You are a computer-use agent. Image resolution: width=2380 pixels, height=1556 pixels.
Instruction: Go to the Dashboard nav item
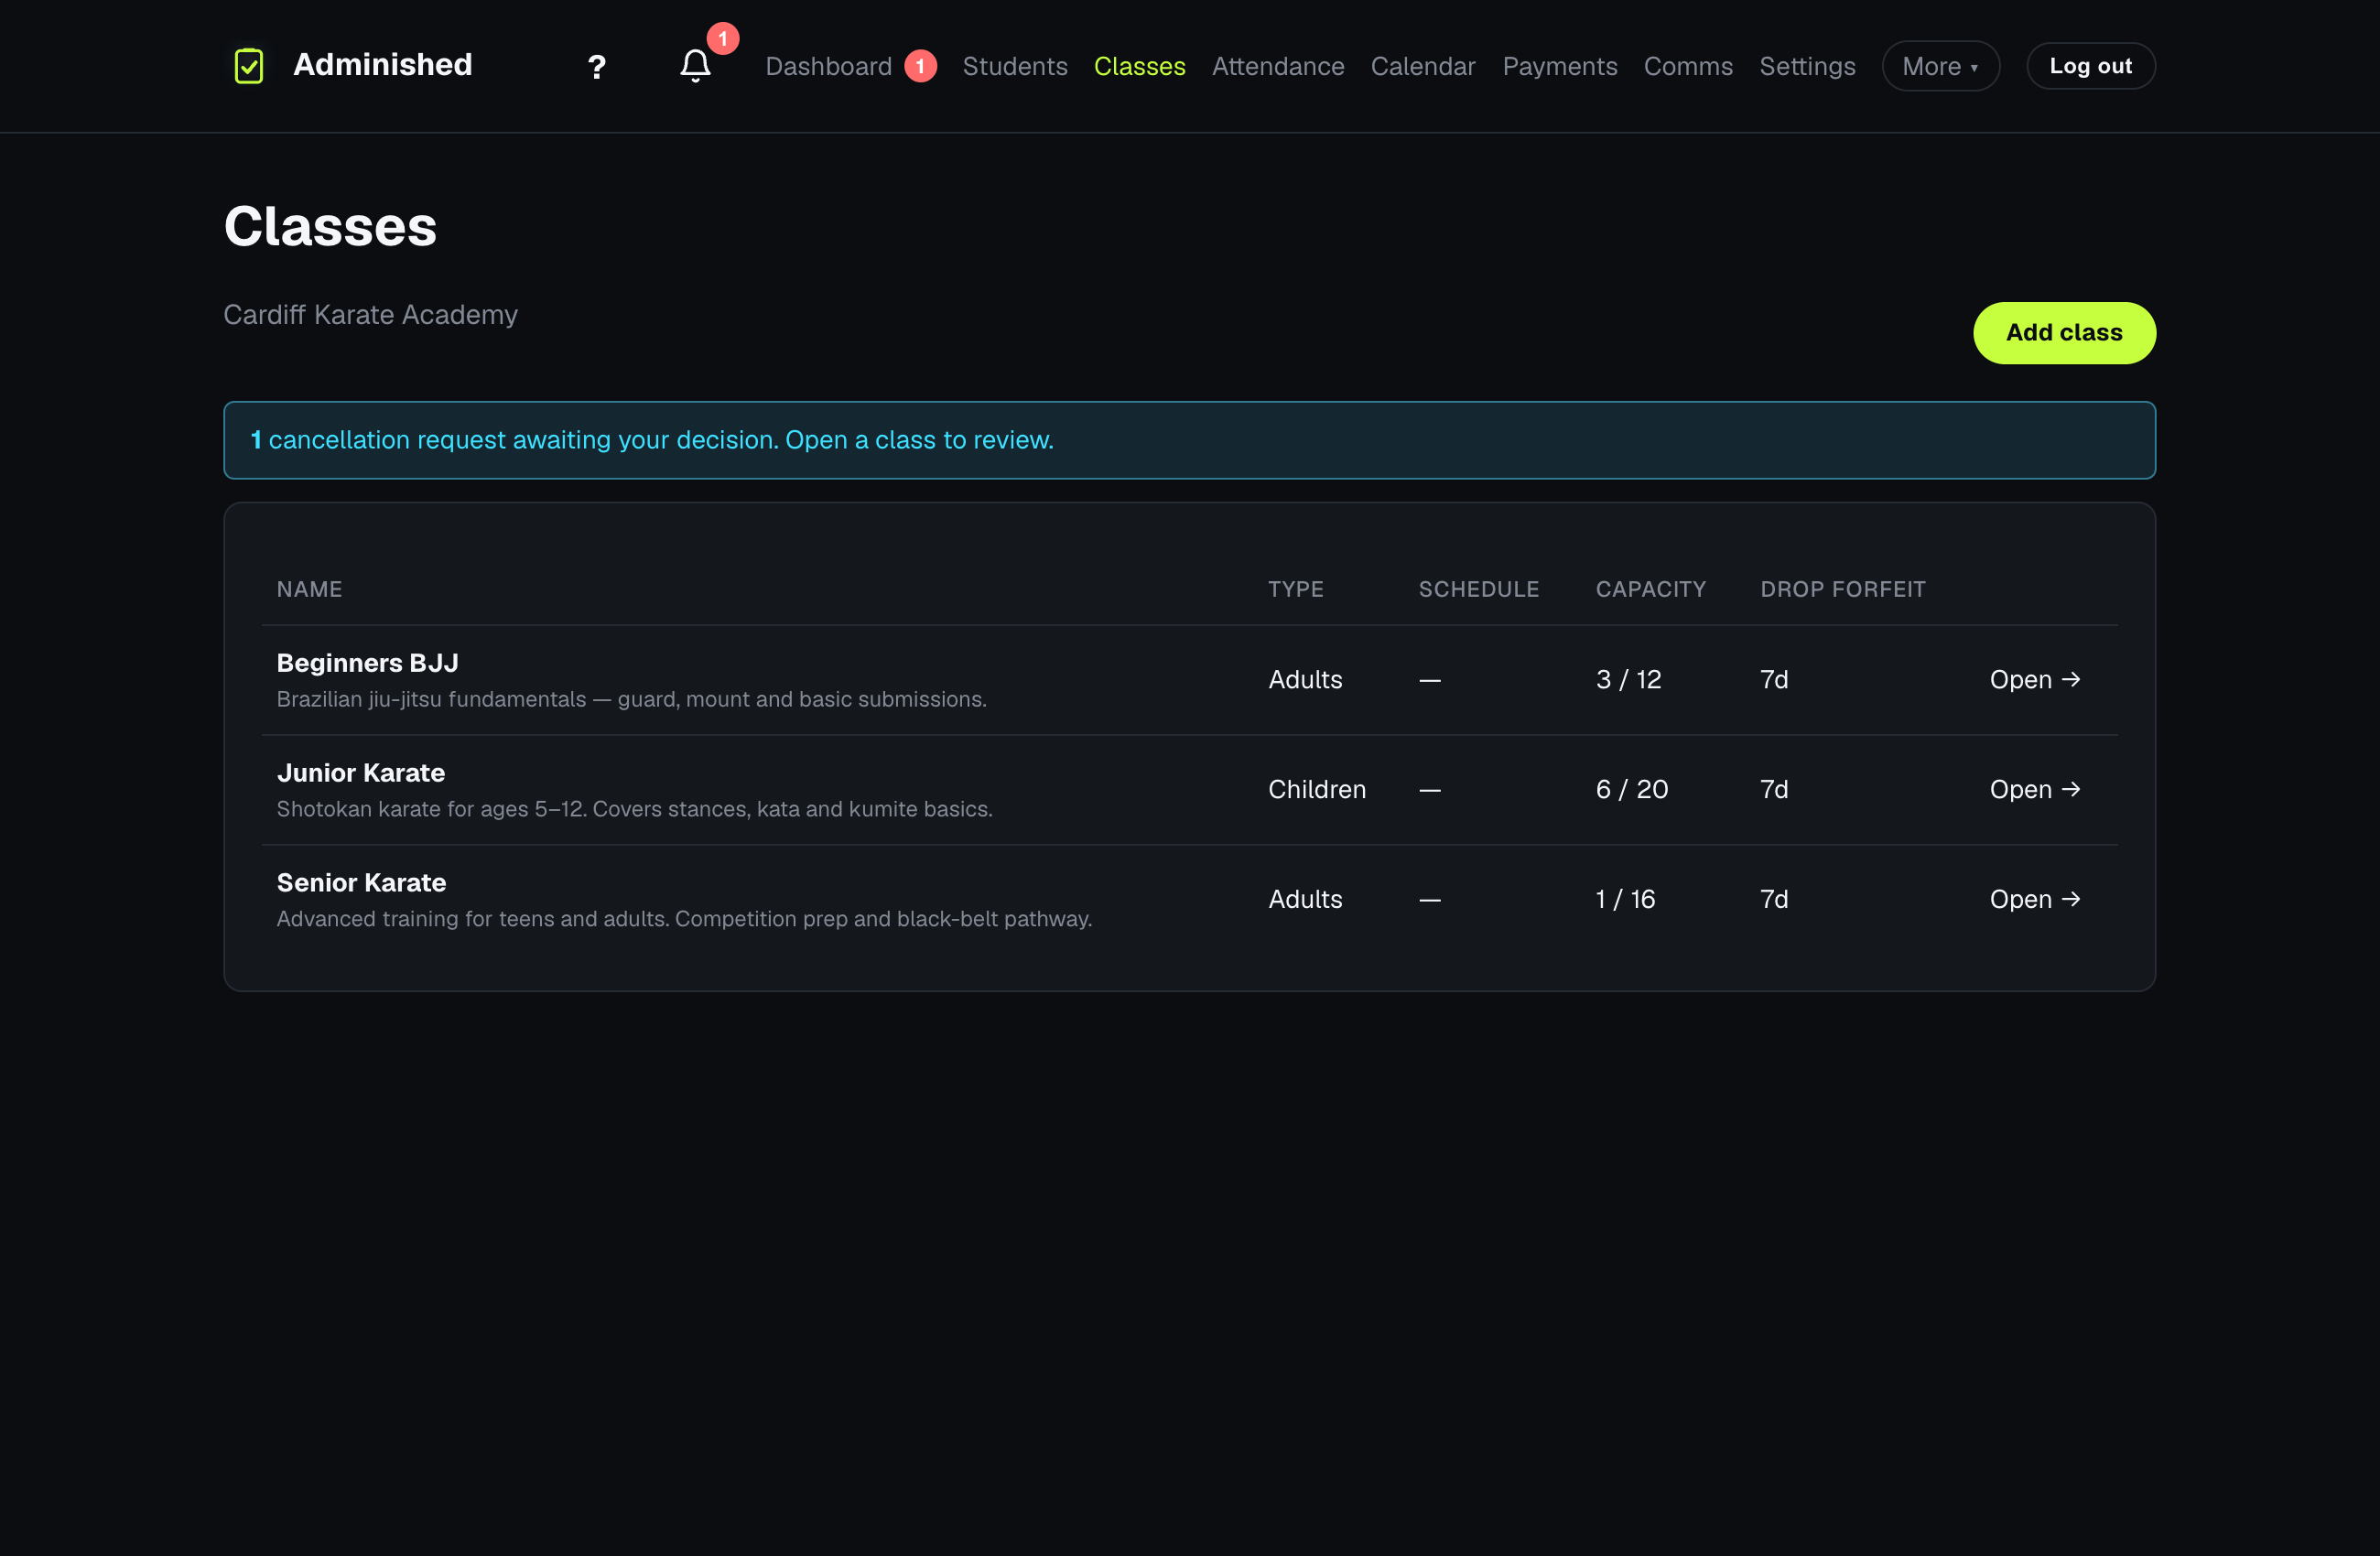(x=828, y=66)
